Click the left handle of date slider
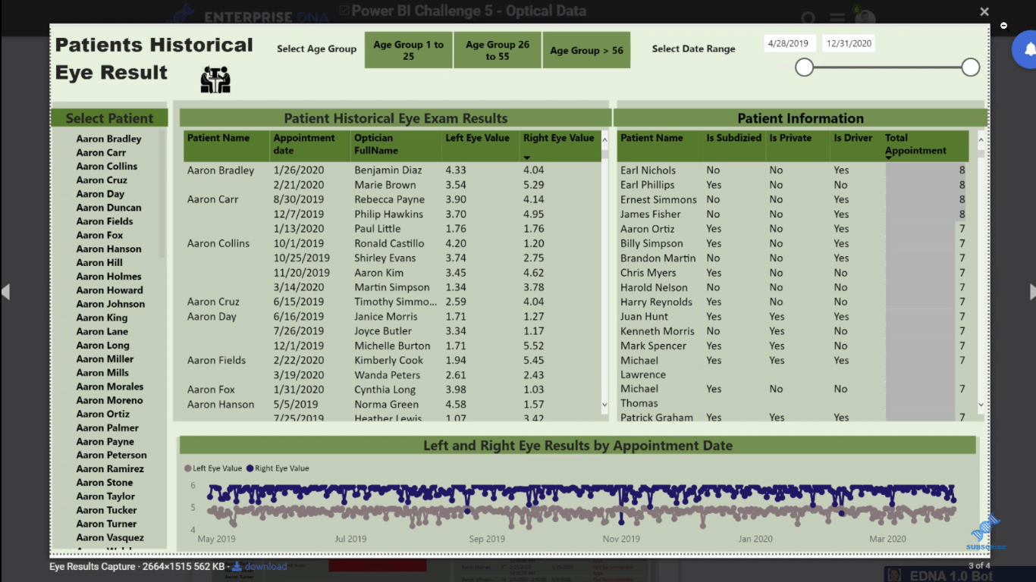Viewport: 1036px width, 582px height. [x=805, y=67]
